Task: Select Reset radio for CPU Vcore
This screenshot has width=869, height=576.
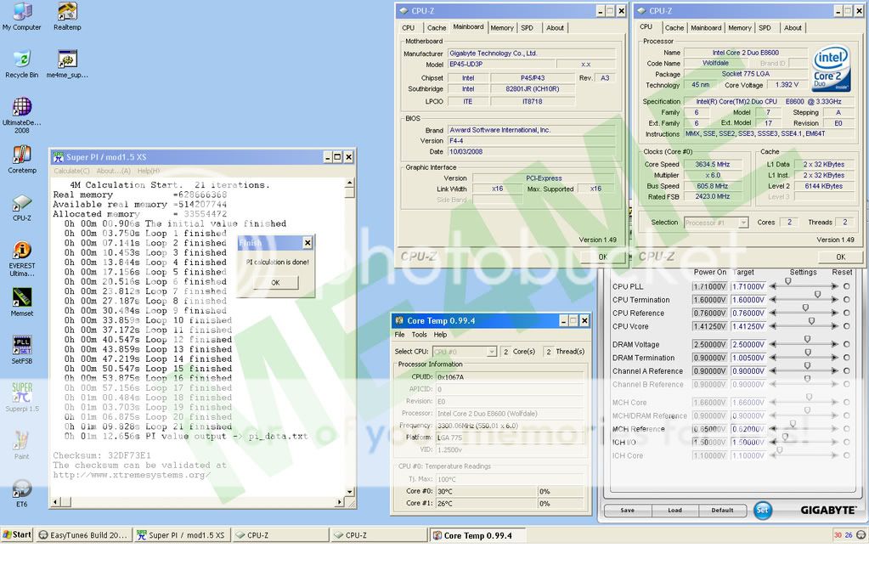Action: [846, 326]
